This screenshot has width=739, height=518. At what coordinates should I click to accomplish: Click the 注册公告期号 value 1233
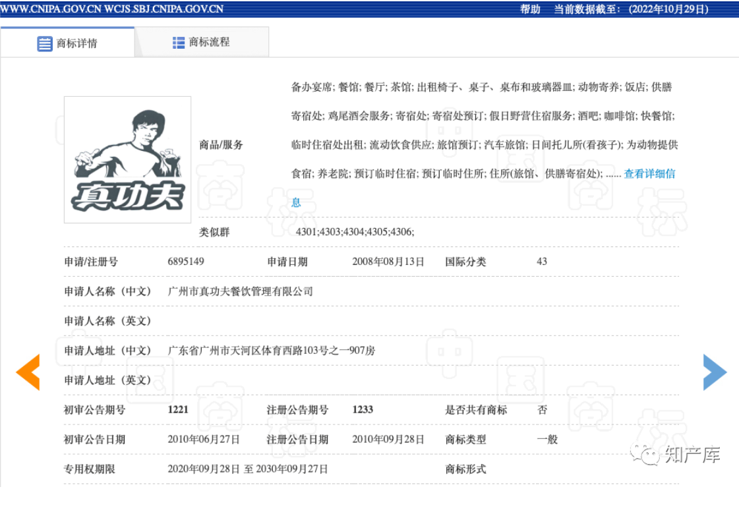[363, 410]
